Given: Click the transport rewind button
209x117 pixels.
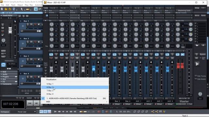Looking at the screenshot, I should click(x=36, y=103).
